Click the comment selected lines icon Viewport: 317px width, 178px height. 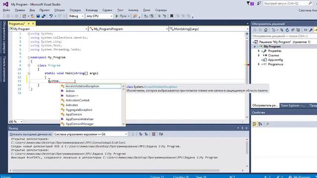point(159,16)
